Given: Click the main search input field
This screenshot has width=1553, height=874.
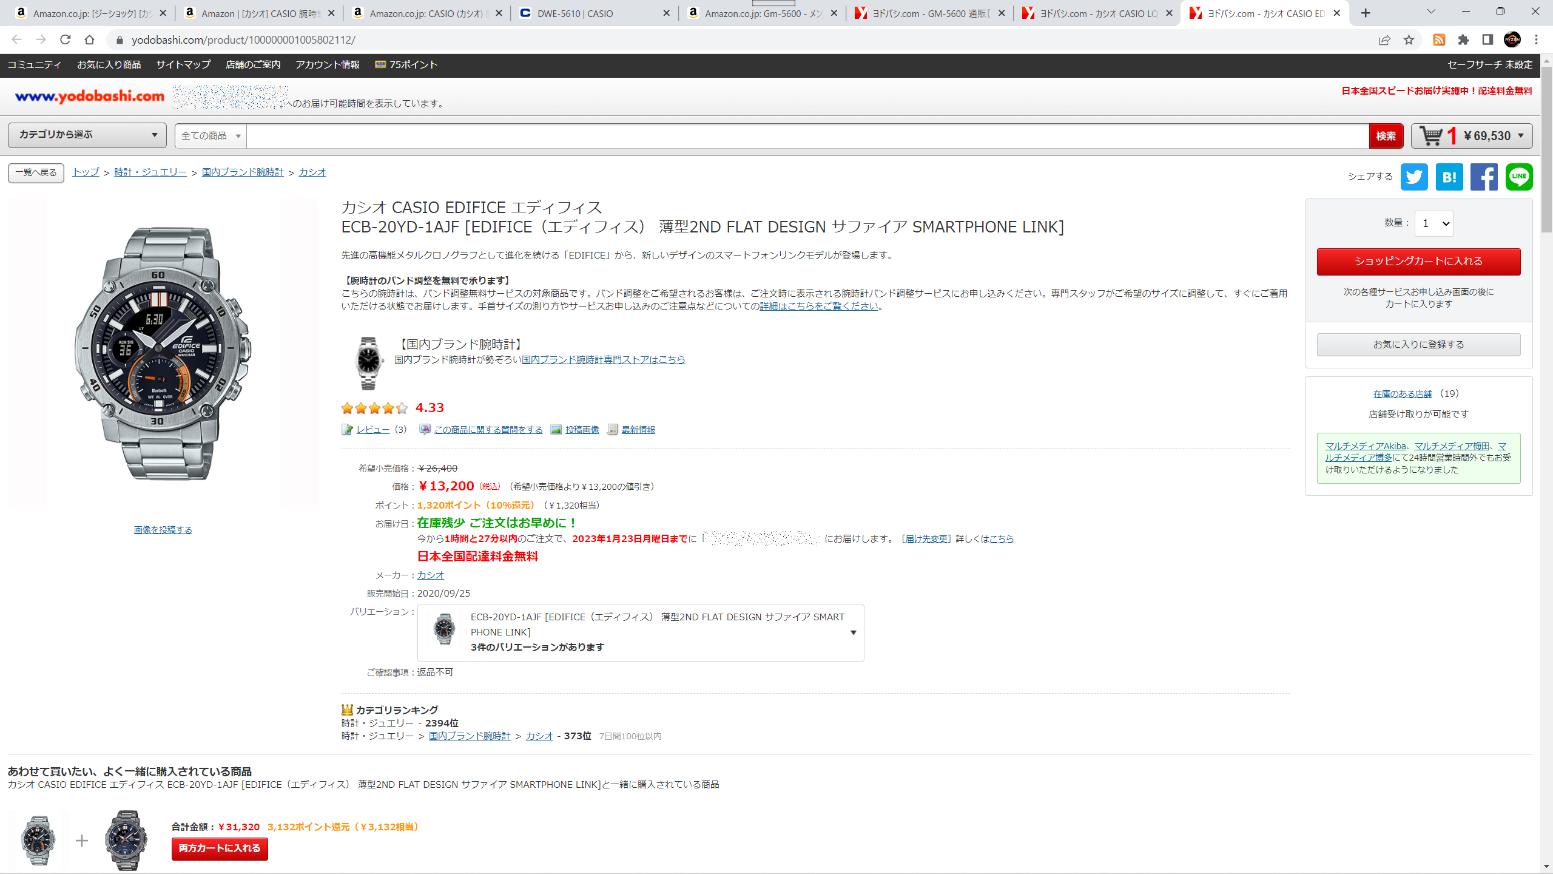Looking at the screenshot, I should click(x=807, y=136).
